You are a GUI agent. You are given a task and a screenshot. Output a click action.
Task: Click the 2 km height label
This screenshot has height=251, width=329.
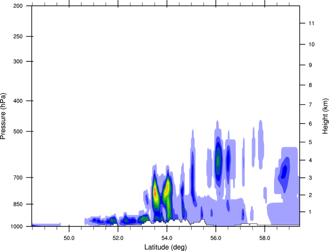coord(310,195)
